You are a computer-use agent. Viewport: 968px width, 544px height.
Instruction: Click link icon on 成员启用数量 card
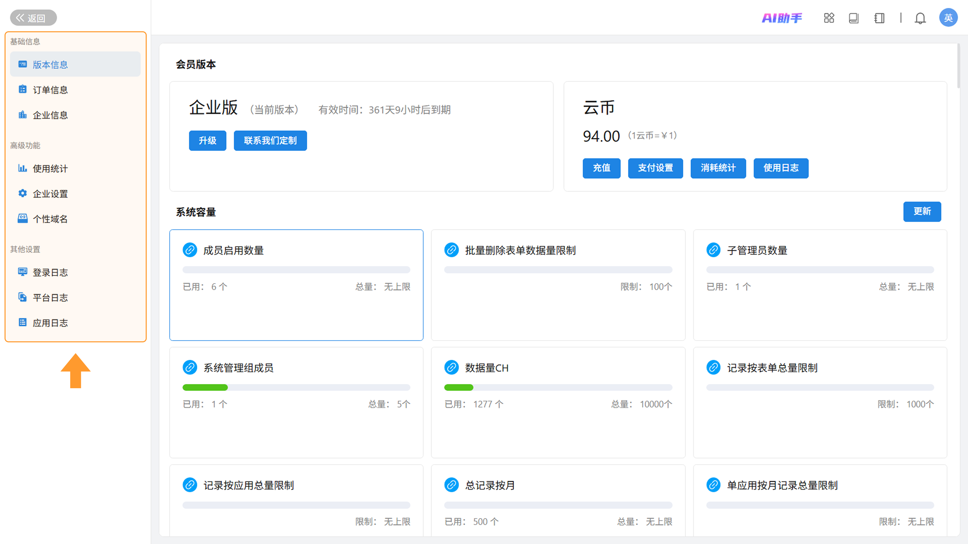190,250
